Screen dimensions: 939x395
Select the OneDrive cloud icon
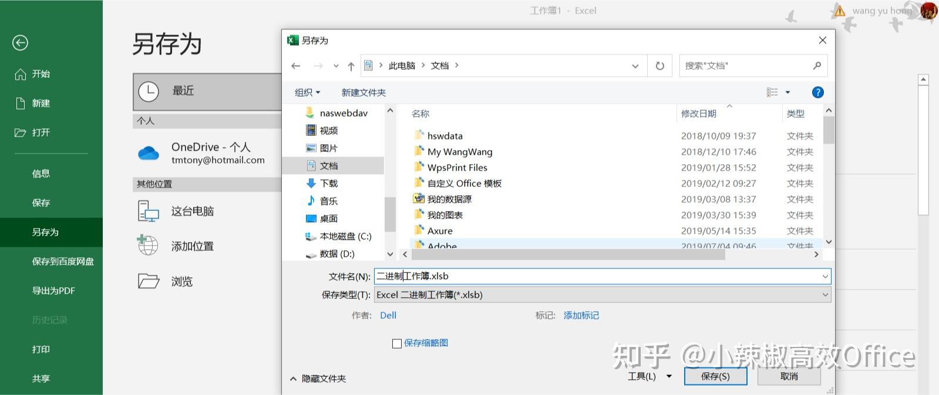coord(149,153)
